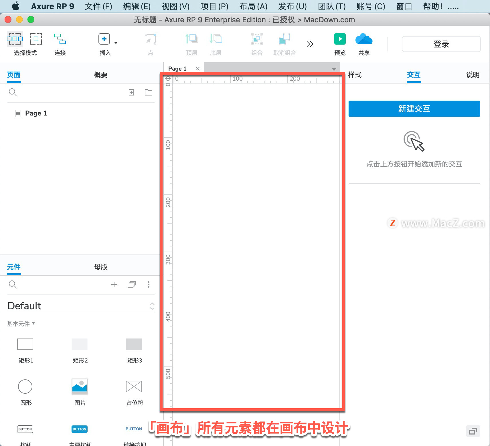The height and width of the screenshot is (446, 490).
Task: Click the green 预览 preview button
Action: pos(340,39)
